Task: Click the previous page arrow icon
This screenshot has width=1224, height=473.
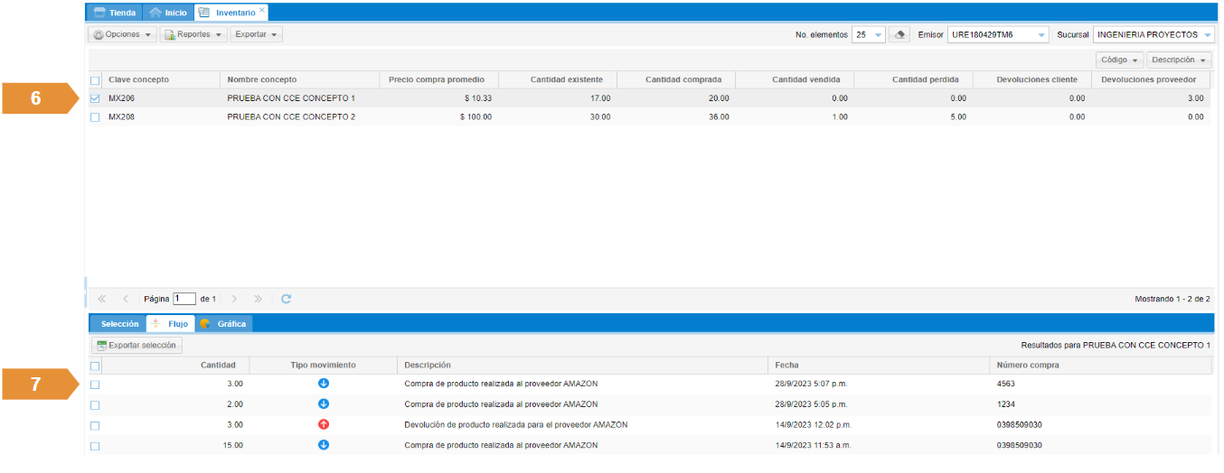Action: (x=126, y=299)
